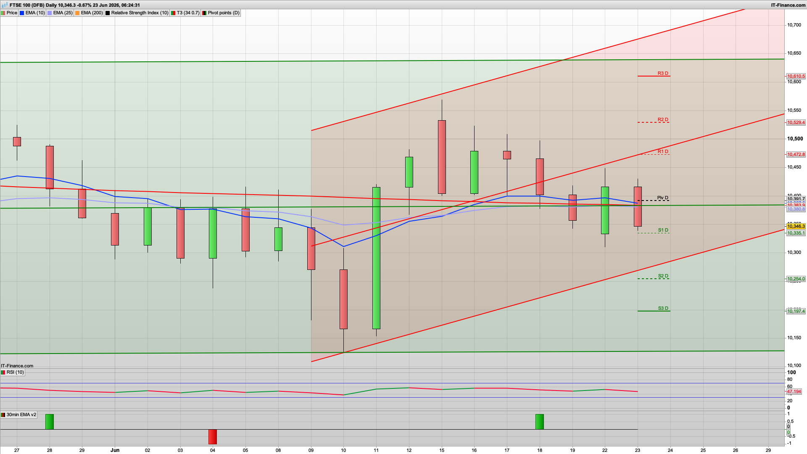Click the 10,197.4 price tag on axis

(796, 311)
